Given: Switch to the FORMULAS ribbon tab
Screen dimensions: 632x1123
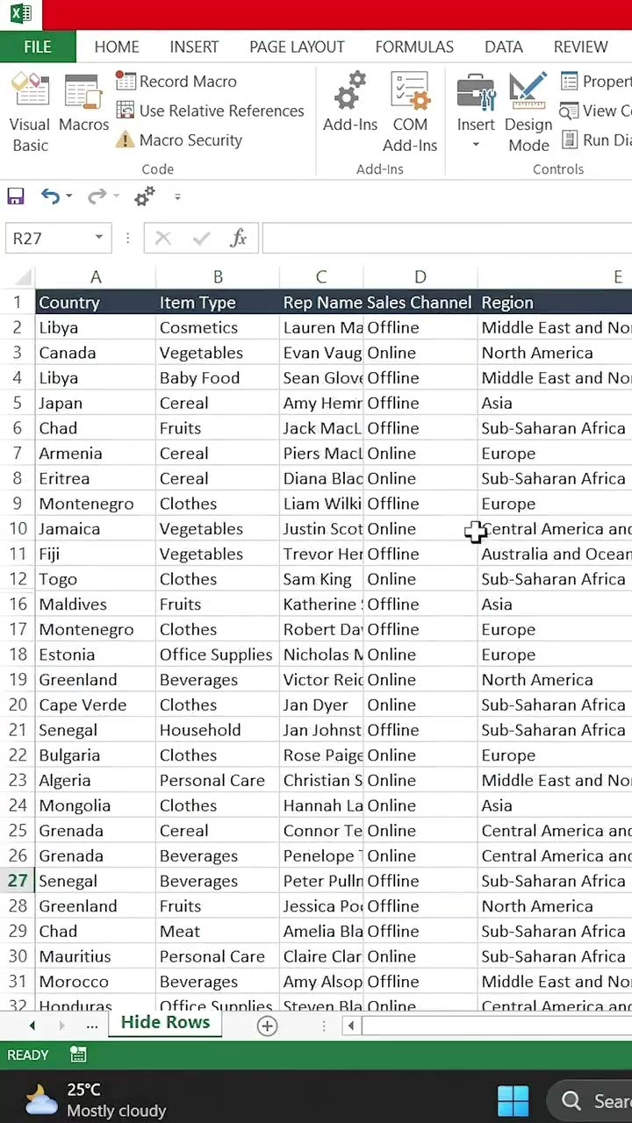Looking at the screenshot, I should [x=414, y=47].
